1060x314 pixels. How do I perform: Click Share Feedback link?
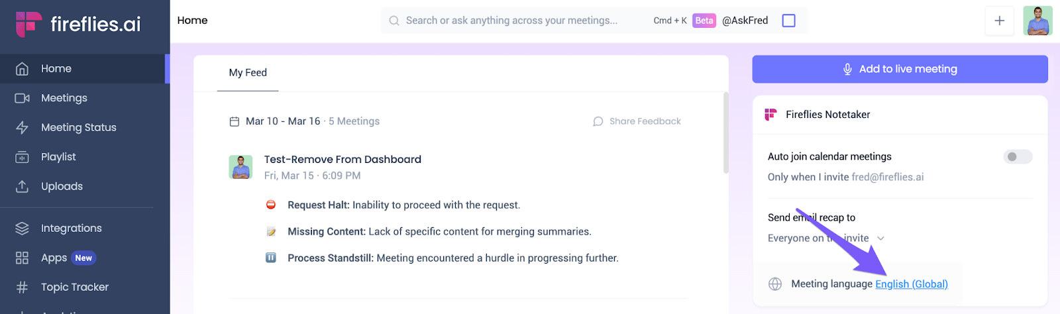(x=637, y=121)
